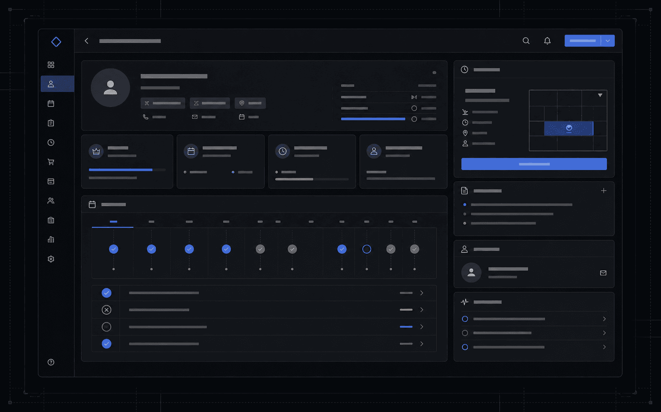
Task: Select the active underlined timeline tab
Action: point(113,222)
